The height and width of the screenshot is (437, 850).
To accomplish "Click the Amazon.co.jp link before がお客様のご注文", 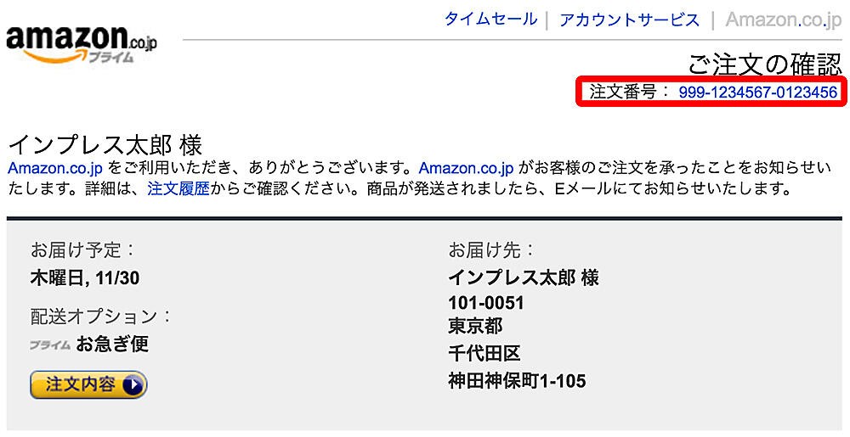I will (x=467, y=168).
